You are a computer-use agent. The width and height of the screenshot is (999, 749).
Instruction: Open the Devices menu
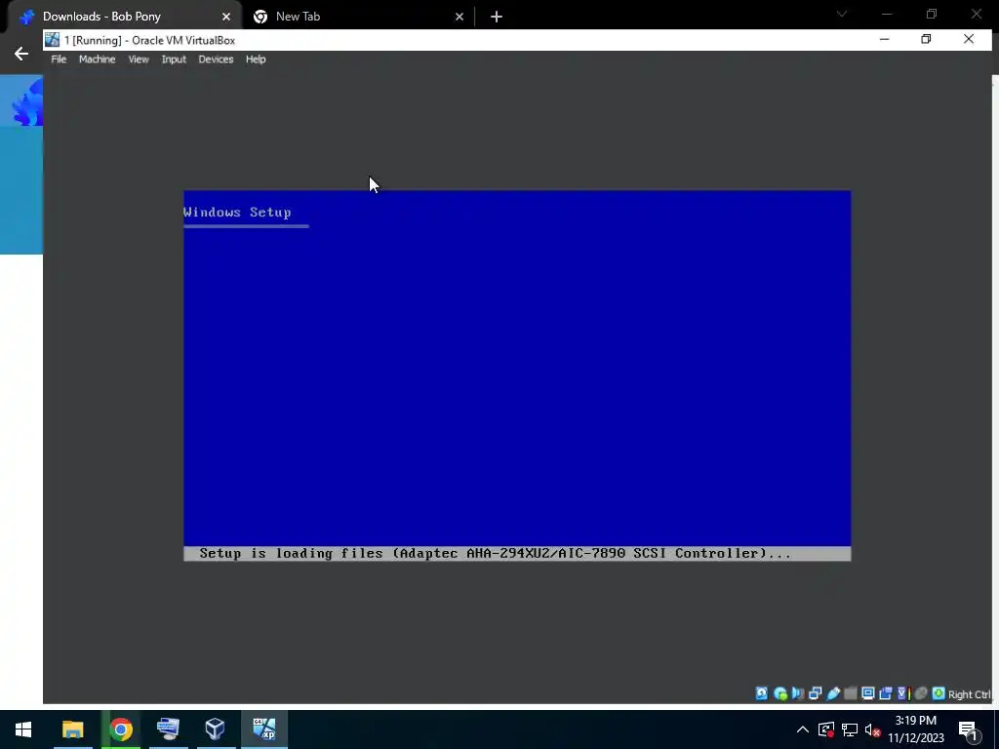(216, 59)
